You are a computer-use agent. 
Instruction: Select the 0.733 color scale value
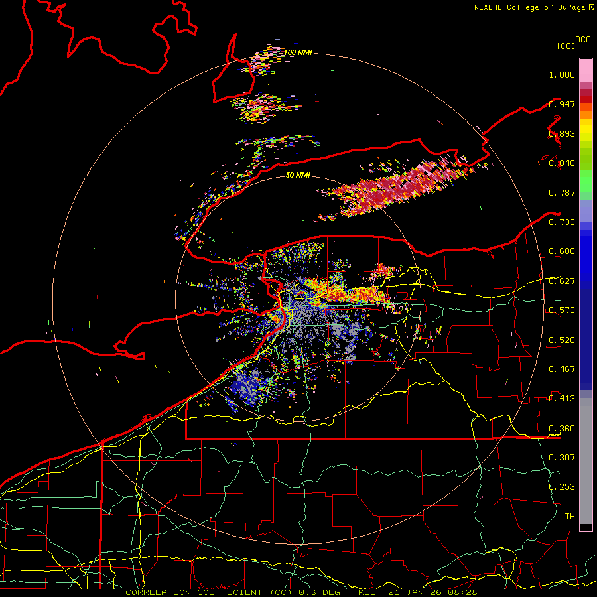tap(562, 222)
